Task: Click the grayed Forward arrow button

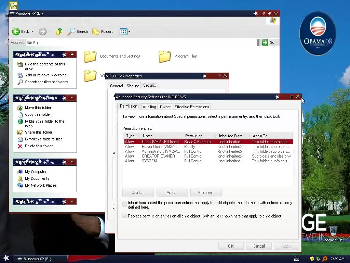Action: click(43, 32)
